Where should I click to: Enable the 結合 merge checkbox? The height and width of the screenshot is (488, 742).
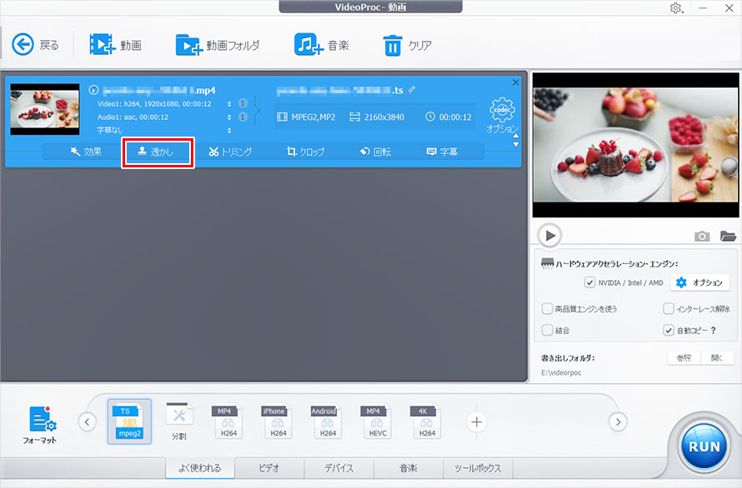(547, 330)
